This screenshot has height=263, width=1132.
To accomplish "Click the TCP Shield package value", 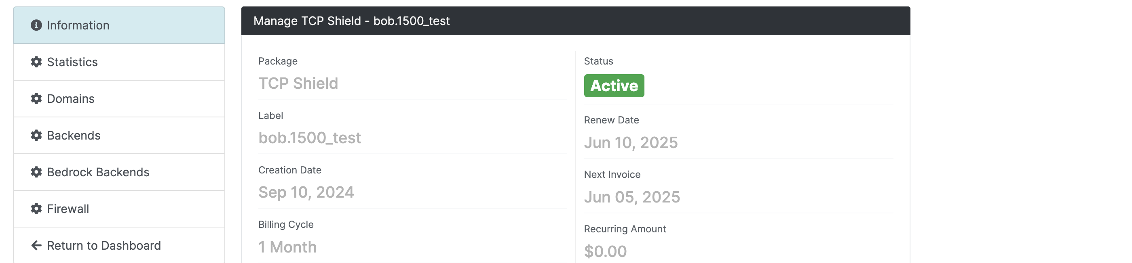I will [298, 83].
